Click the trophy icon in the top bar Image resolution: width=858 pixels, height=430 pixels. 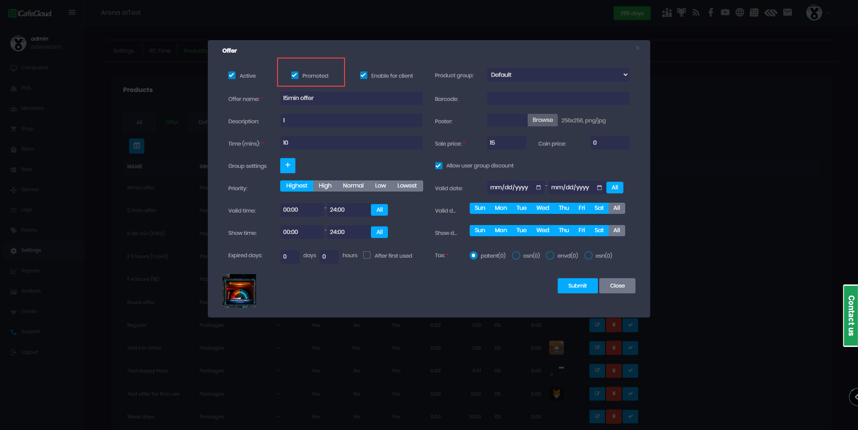[x=681, y=13]
